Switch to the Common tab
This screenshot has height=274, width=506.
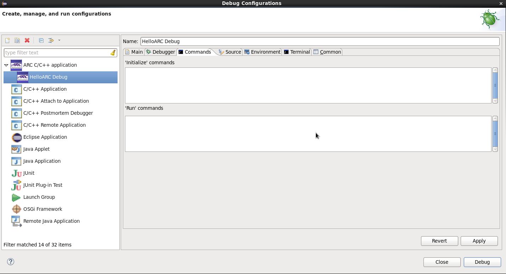[x=327, y=52]
